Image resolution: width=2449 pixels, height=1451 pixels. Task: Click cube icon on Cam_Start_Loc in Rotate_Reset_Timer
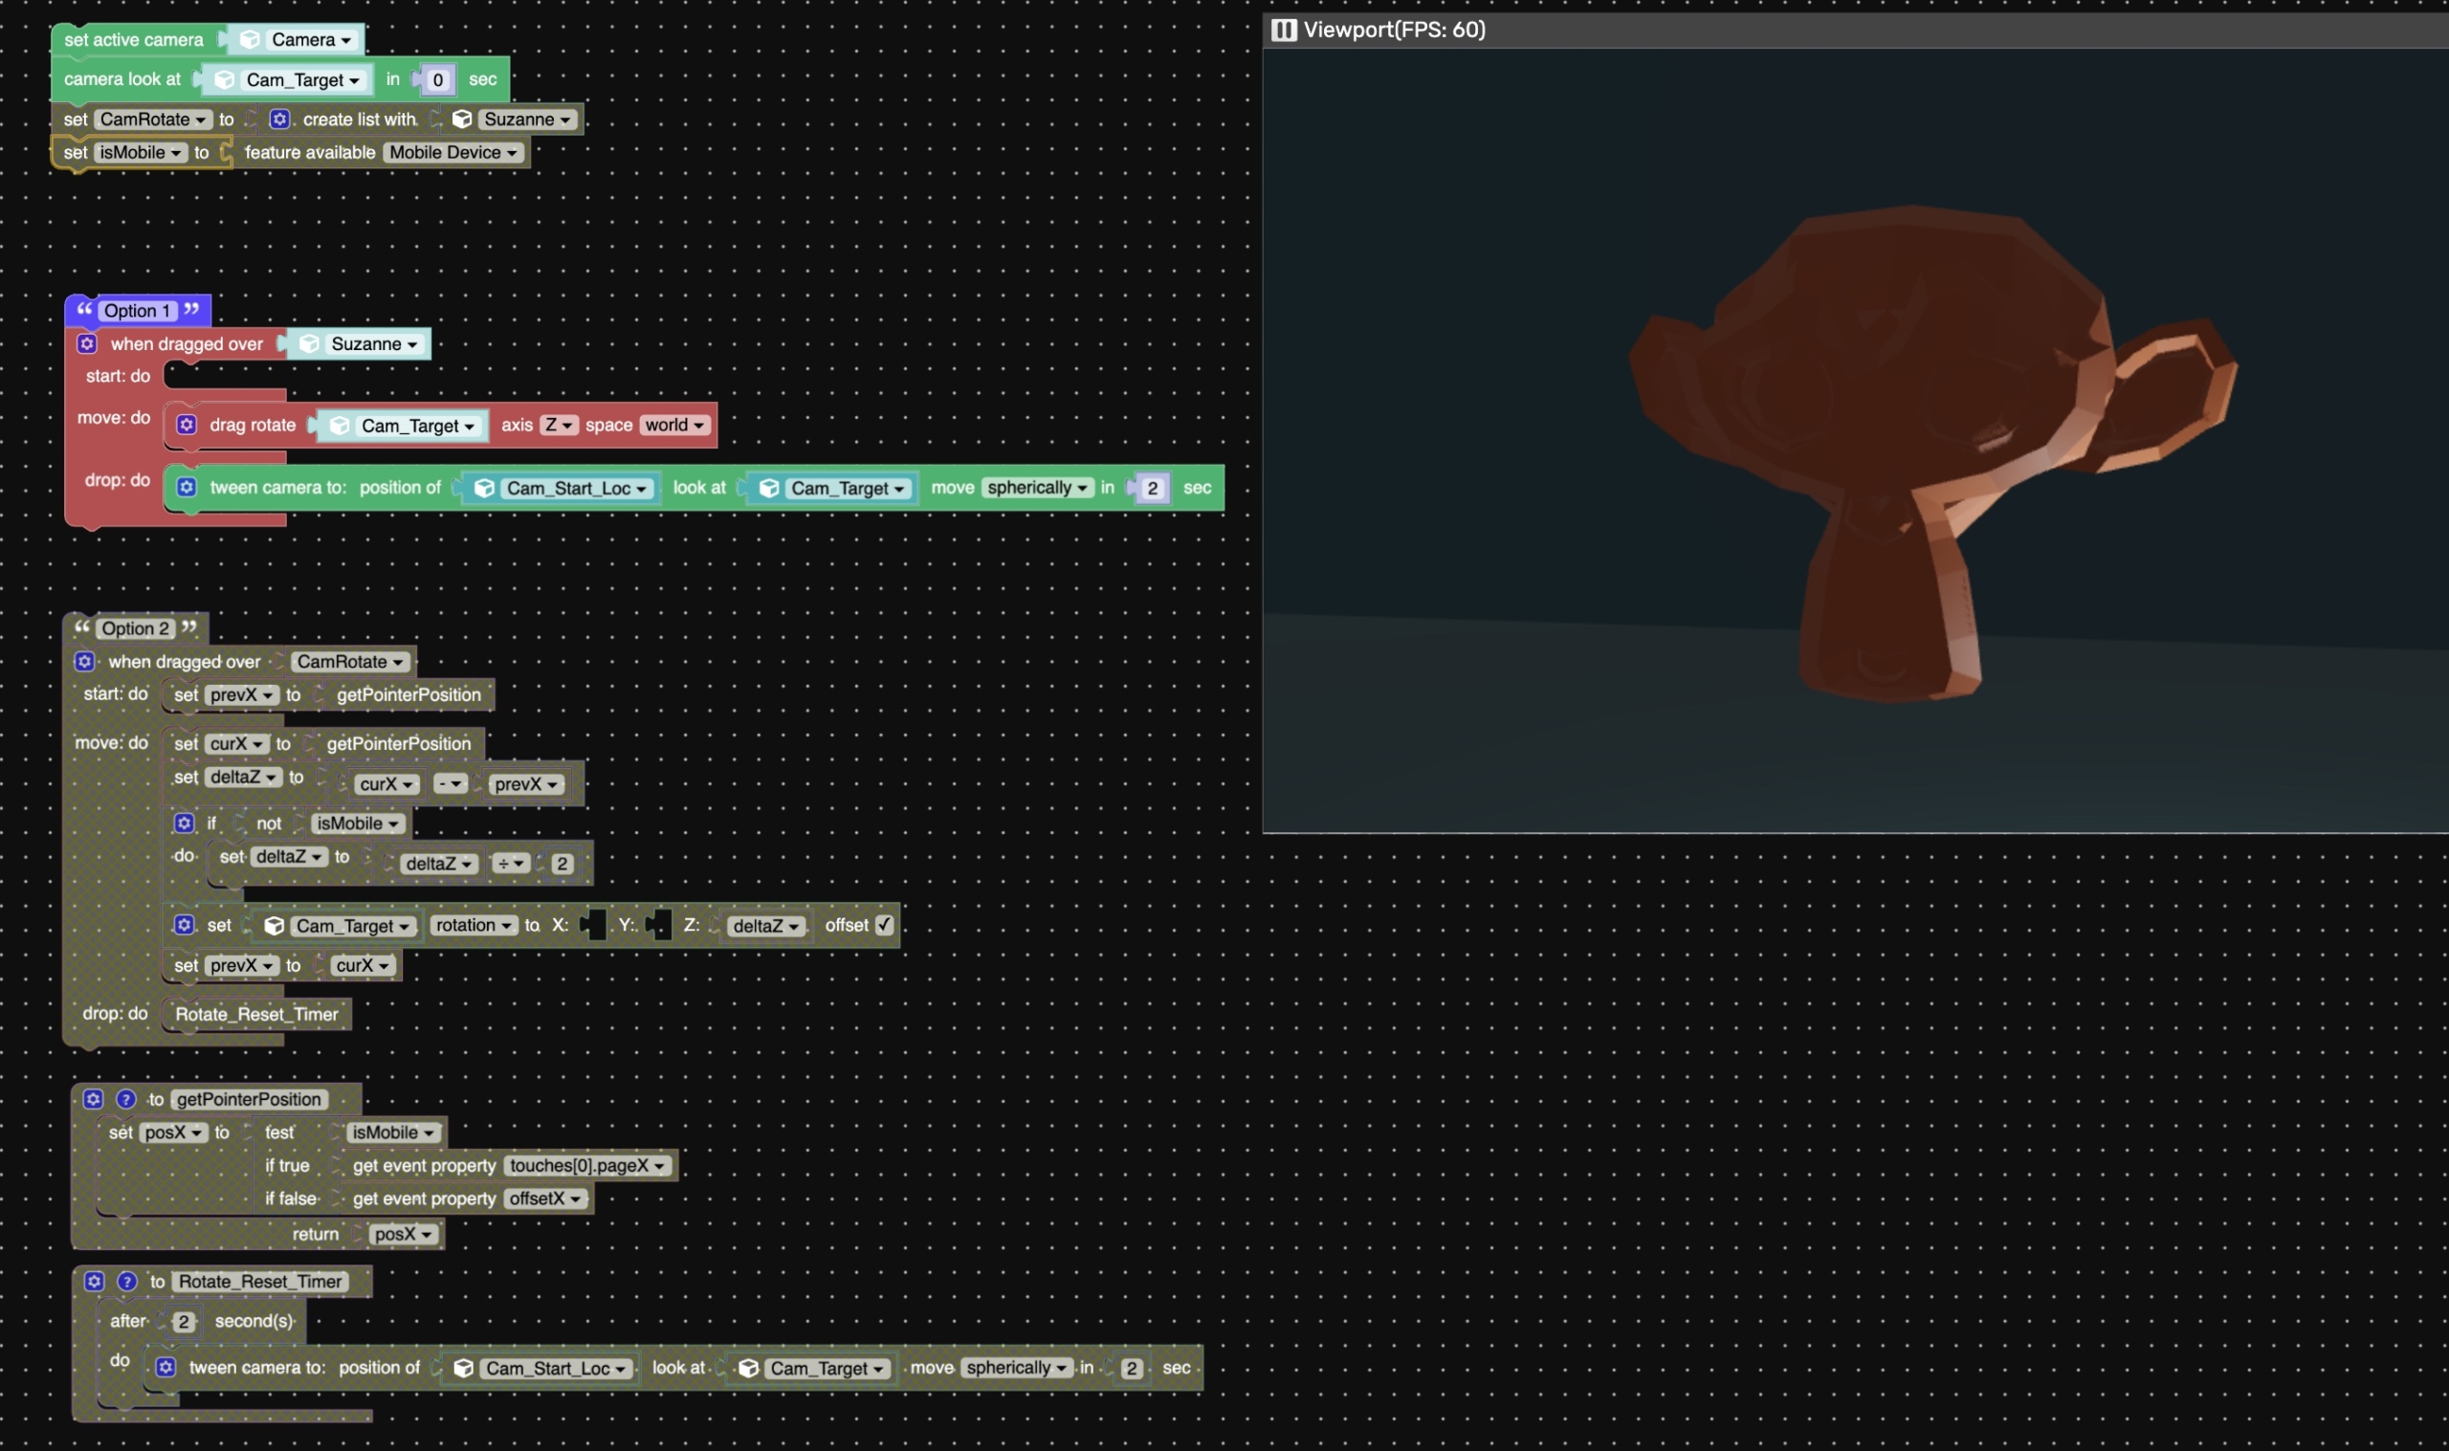(463, 1368)
